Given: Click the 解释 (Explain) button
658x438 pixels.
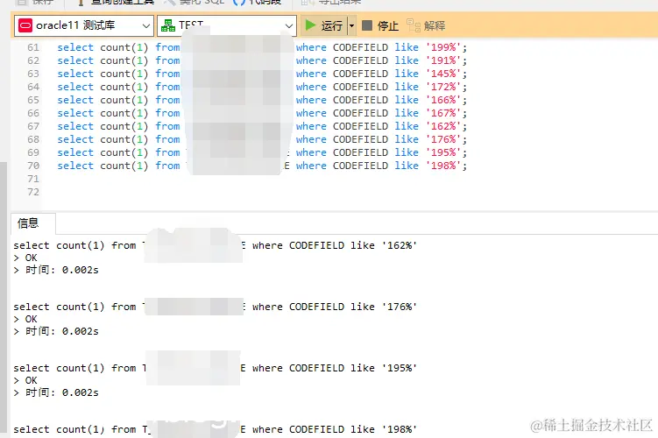Looking at the screenshot, I should tap(426, 25).
